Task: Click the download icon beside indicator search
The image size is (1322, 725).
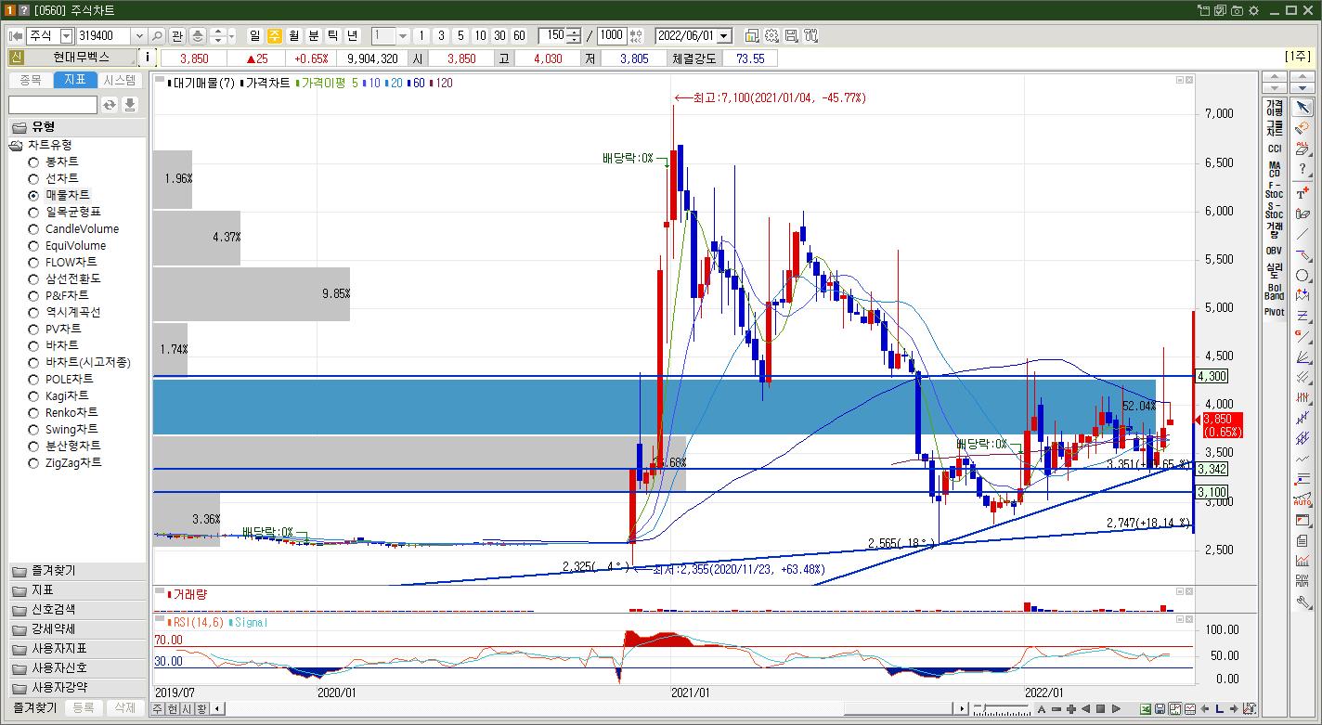Action: pos(130,105)
